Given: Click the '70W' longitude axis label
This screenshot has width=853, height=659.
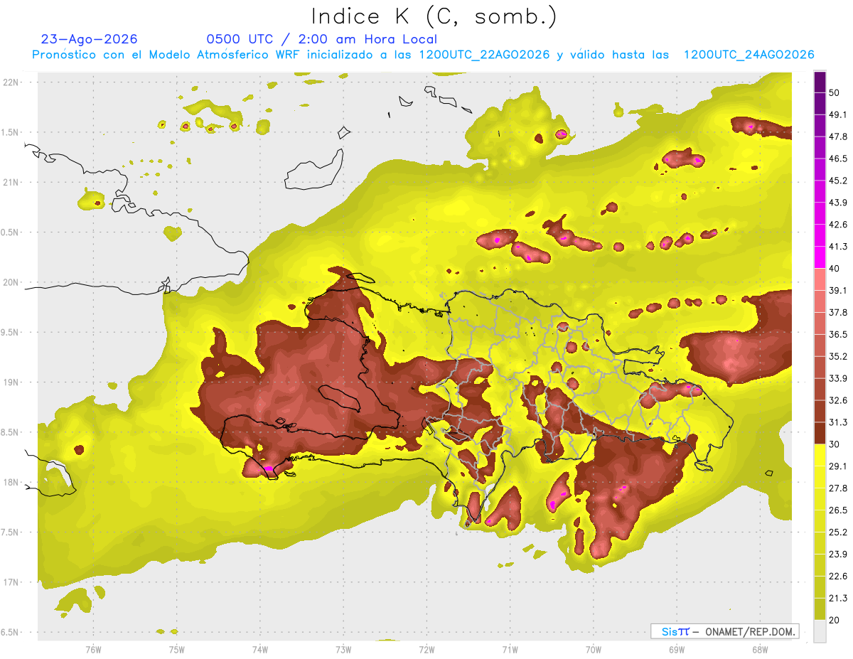Looking at the screenshot, I should point(593,650).
